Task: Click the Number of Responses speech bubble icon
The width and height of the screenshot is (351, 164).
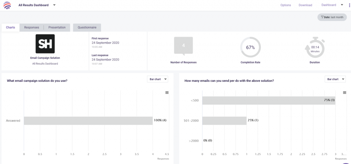Action: 183,46
